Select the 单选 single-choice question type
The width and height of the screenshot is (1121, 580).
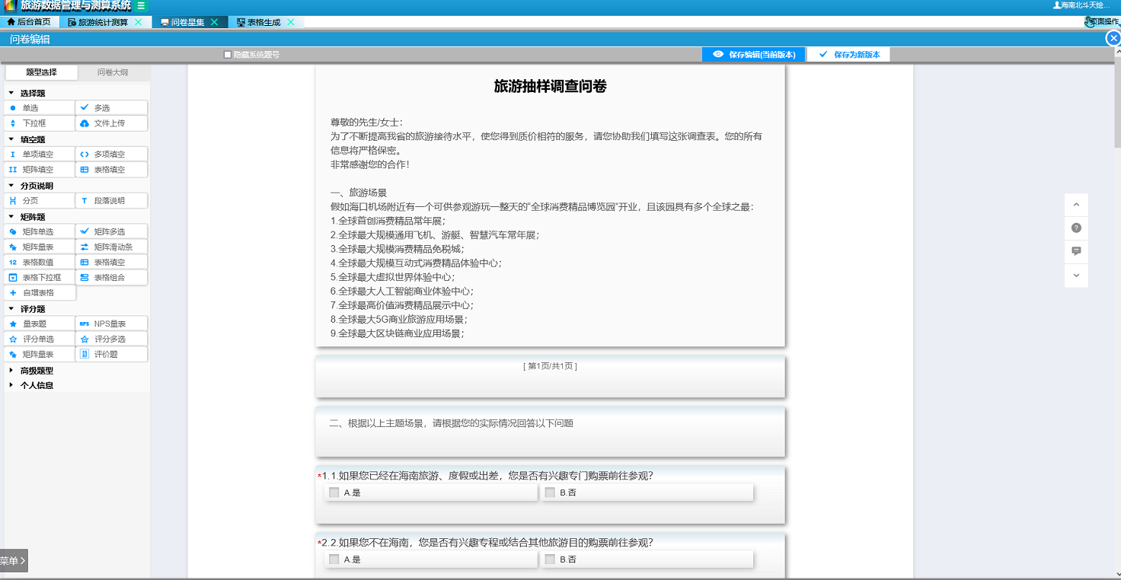pos(39,107)
